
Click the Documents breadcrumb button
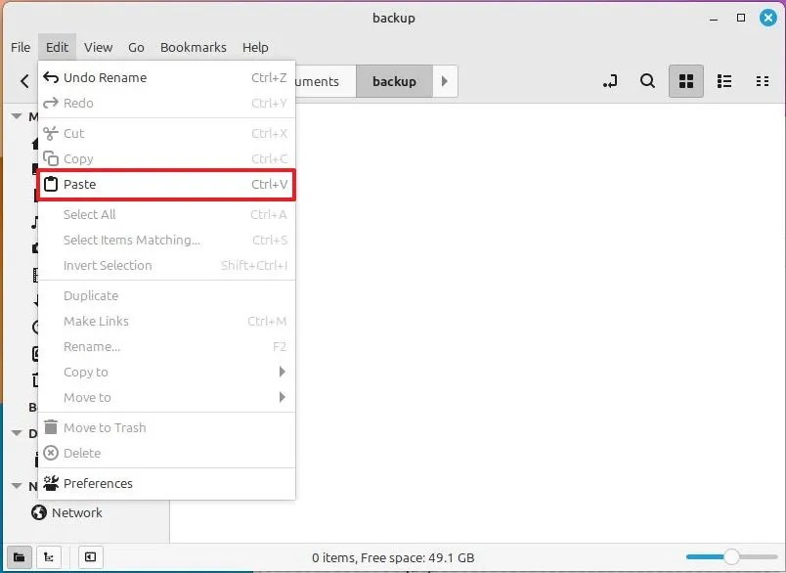[323, 81]
